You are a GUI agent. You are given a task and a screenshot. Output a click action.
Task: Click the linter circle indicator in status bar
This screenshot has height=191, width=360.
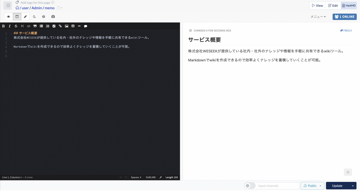pyautogui.click(x=126, y=177)
